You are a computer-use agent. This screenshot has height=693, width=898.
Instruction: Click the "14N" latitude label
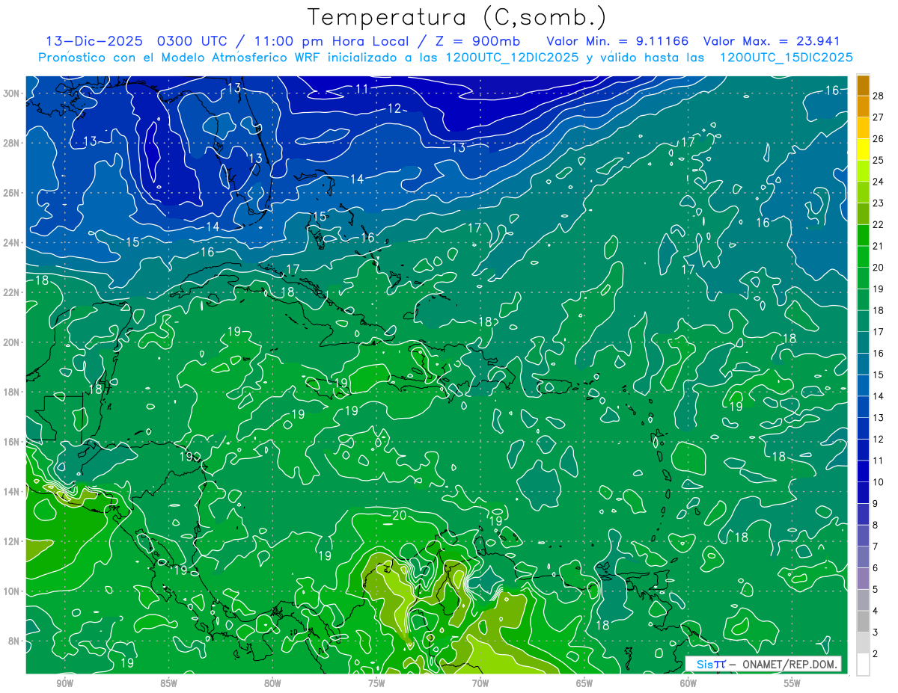[13, 492]
